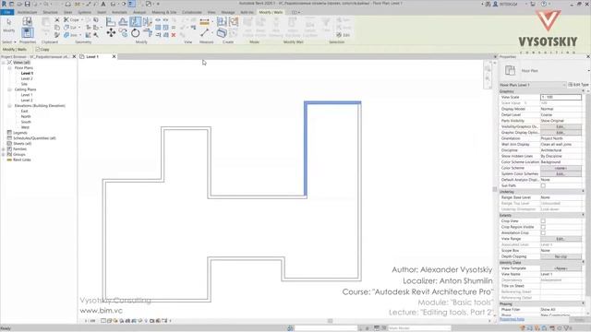This screenshot has width=591, height=332.
Task: Open the East elevation view
Action: [x=24, y=111]
